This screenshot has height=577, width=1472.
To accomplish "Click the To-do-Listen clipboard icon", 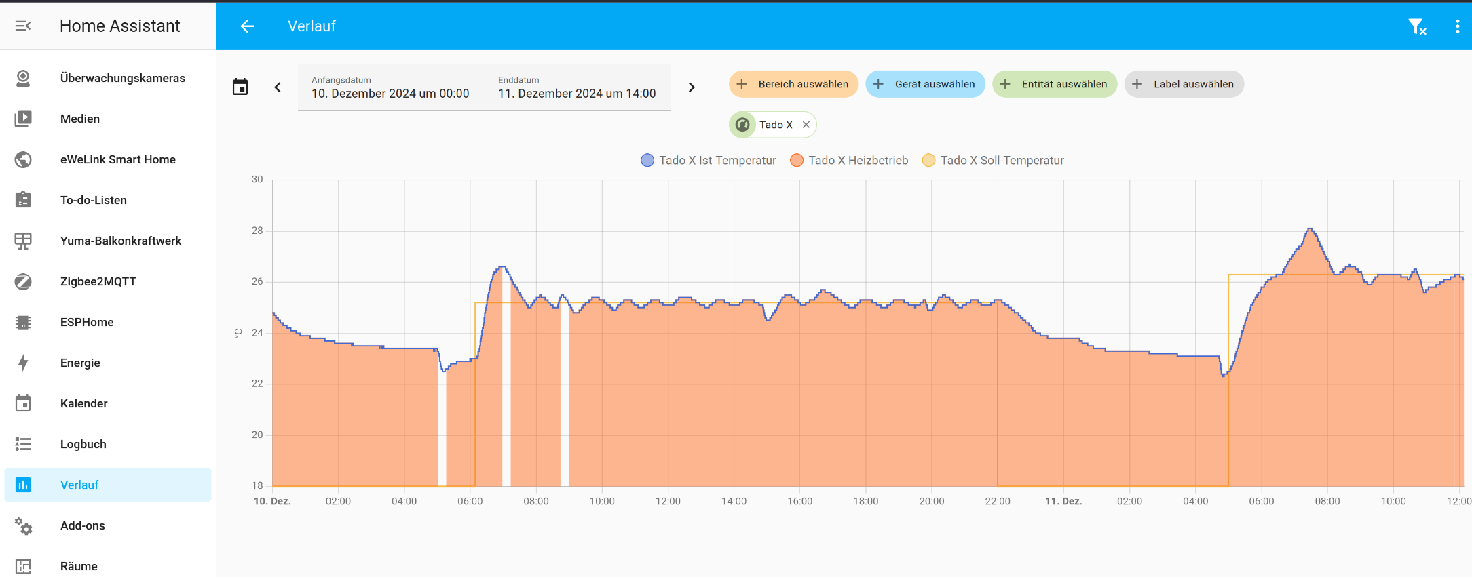I will [x=23, y=200].
